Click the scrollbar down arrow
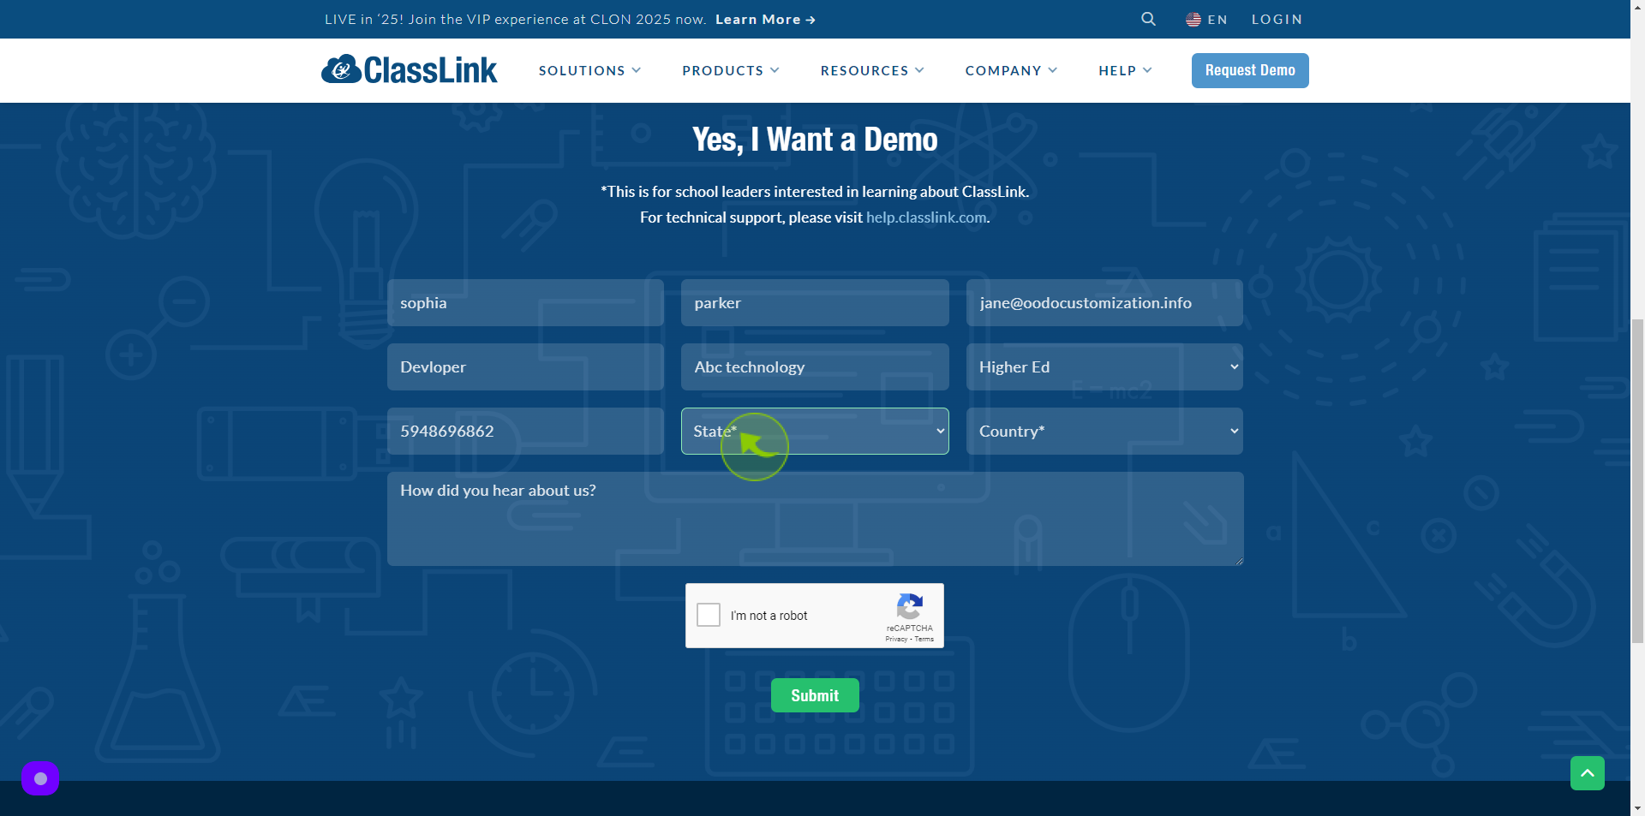1645x816 pixels. (x=1637, y=807)
